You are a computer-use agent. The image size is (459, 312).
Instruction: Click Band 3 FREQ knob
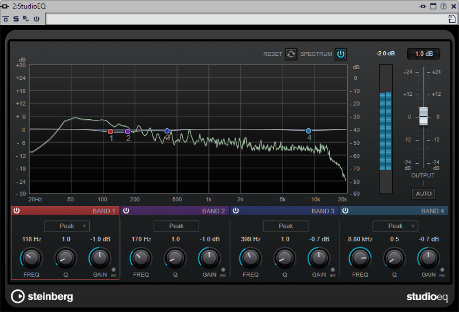pyautogui.click(x=250, y=258)
